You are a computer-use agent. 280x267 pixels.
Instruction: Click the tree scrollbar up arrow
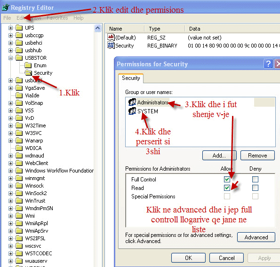tap(98, 28)
